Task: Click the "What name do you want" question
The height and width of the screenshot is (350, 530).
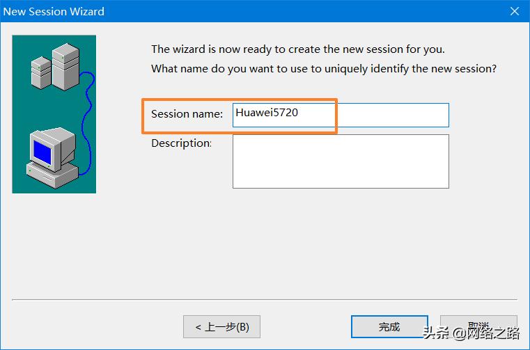Action: pyautogui.click(x=323, y=69)
